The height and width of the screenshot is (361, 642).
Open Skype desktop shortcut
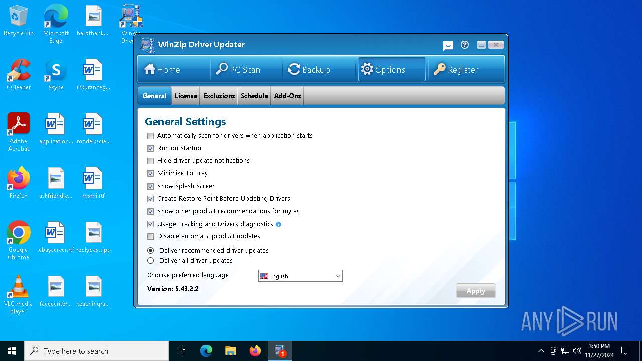[x=56, y=75]
